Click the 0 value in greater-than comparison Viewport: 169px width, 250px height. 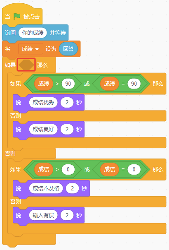click(68, 169)
